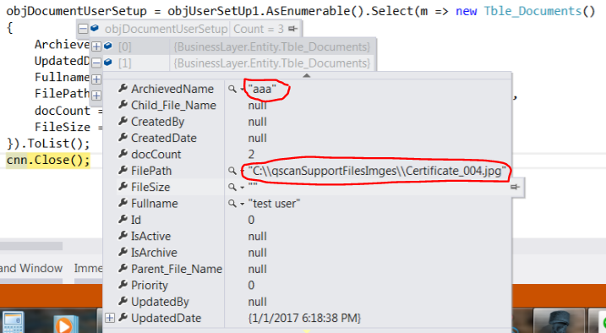This screenshot has height=333, width=606.
Task: Click the new keyword in code
Action: 466,11
